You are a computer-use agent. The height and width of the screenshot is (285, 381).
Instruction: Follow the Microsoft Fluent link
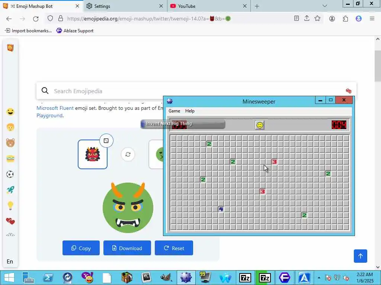point(55,108)
